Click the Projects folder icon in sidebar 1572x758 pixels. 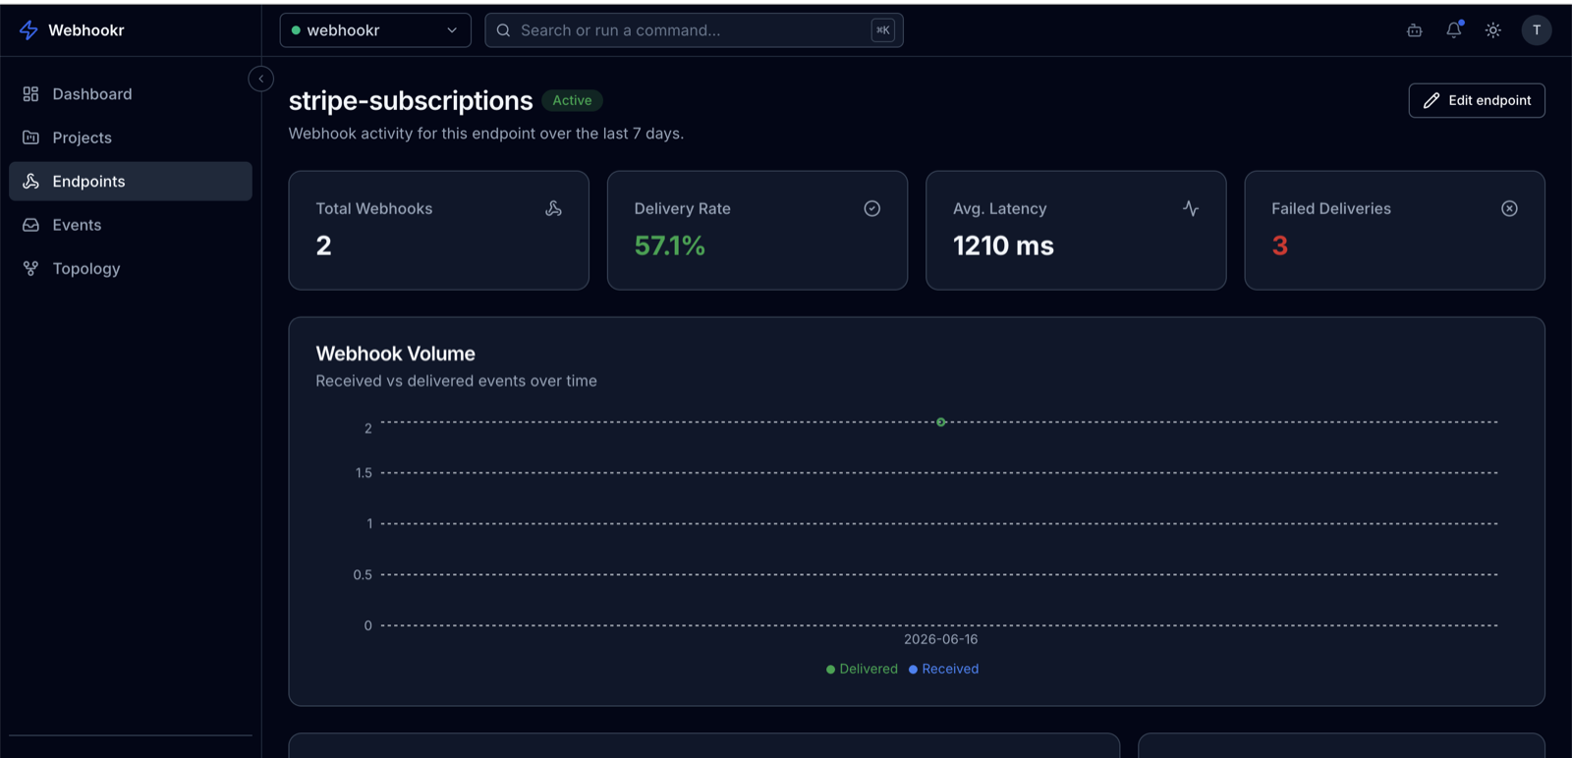click(x=30, y=137)
